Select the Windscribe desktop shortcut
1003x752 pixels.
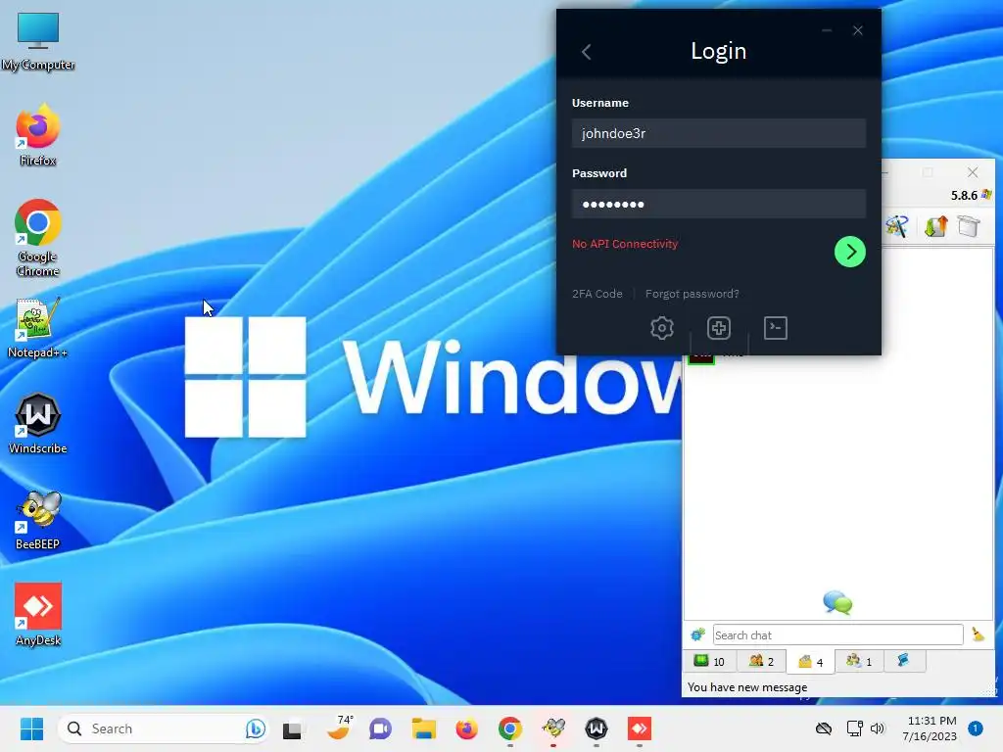38,423
